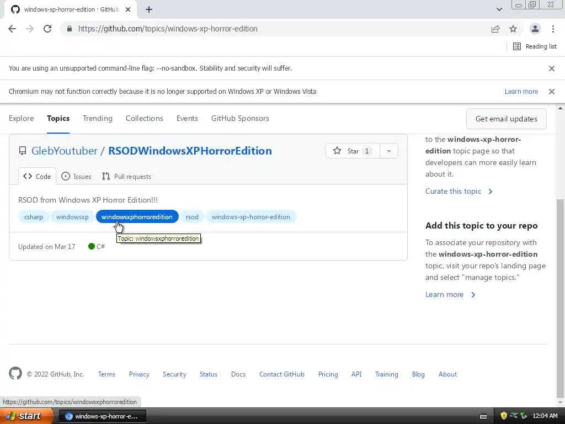
Task: Open the Training footer link
Action: click(387, 374)
